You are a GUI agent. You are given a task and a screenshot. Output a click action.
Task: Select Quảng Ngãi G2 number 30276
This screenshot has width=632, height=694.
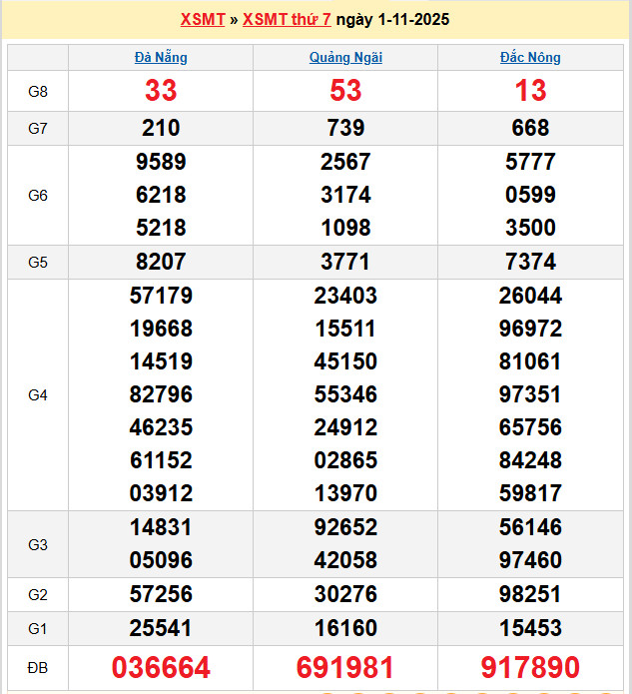click(345, 594)
